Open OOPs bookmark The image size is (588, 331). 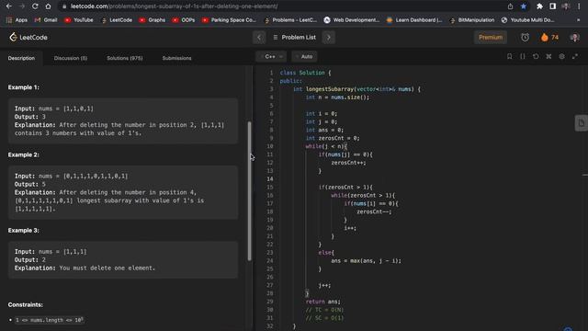tap(184, 20)
